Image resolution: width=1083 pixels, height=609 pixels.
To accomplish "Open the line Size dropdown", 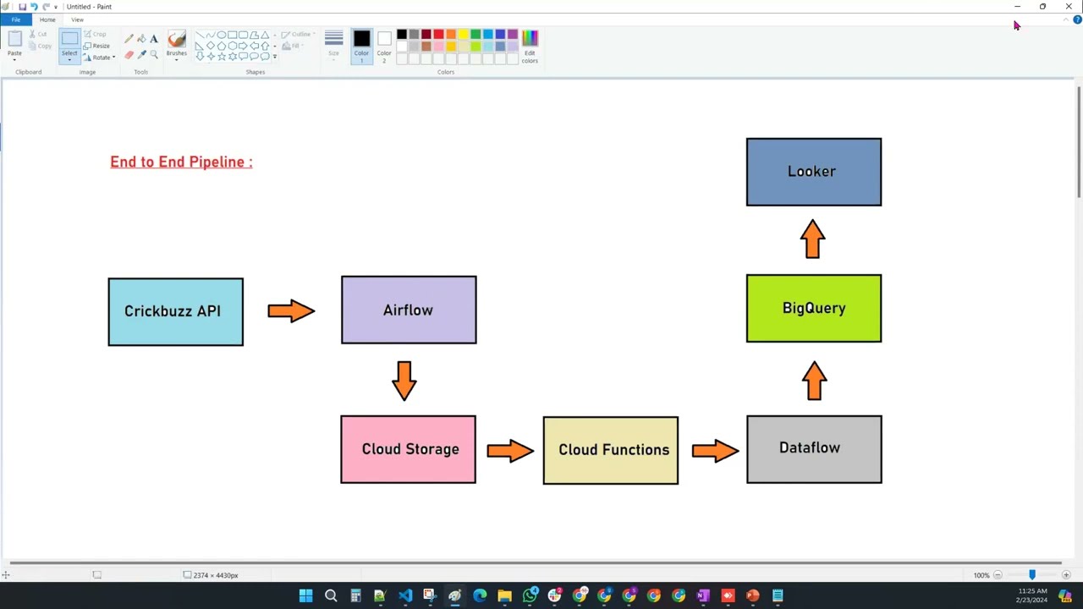I will tap(333, 46).
